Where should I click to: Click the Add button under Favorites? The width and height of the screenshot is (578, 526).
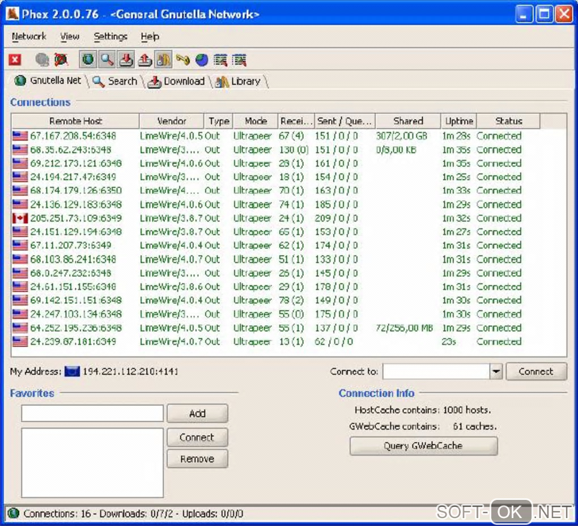pyautogui.click(x=197, y=414)
